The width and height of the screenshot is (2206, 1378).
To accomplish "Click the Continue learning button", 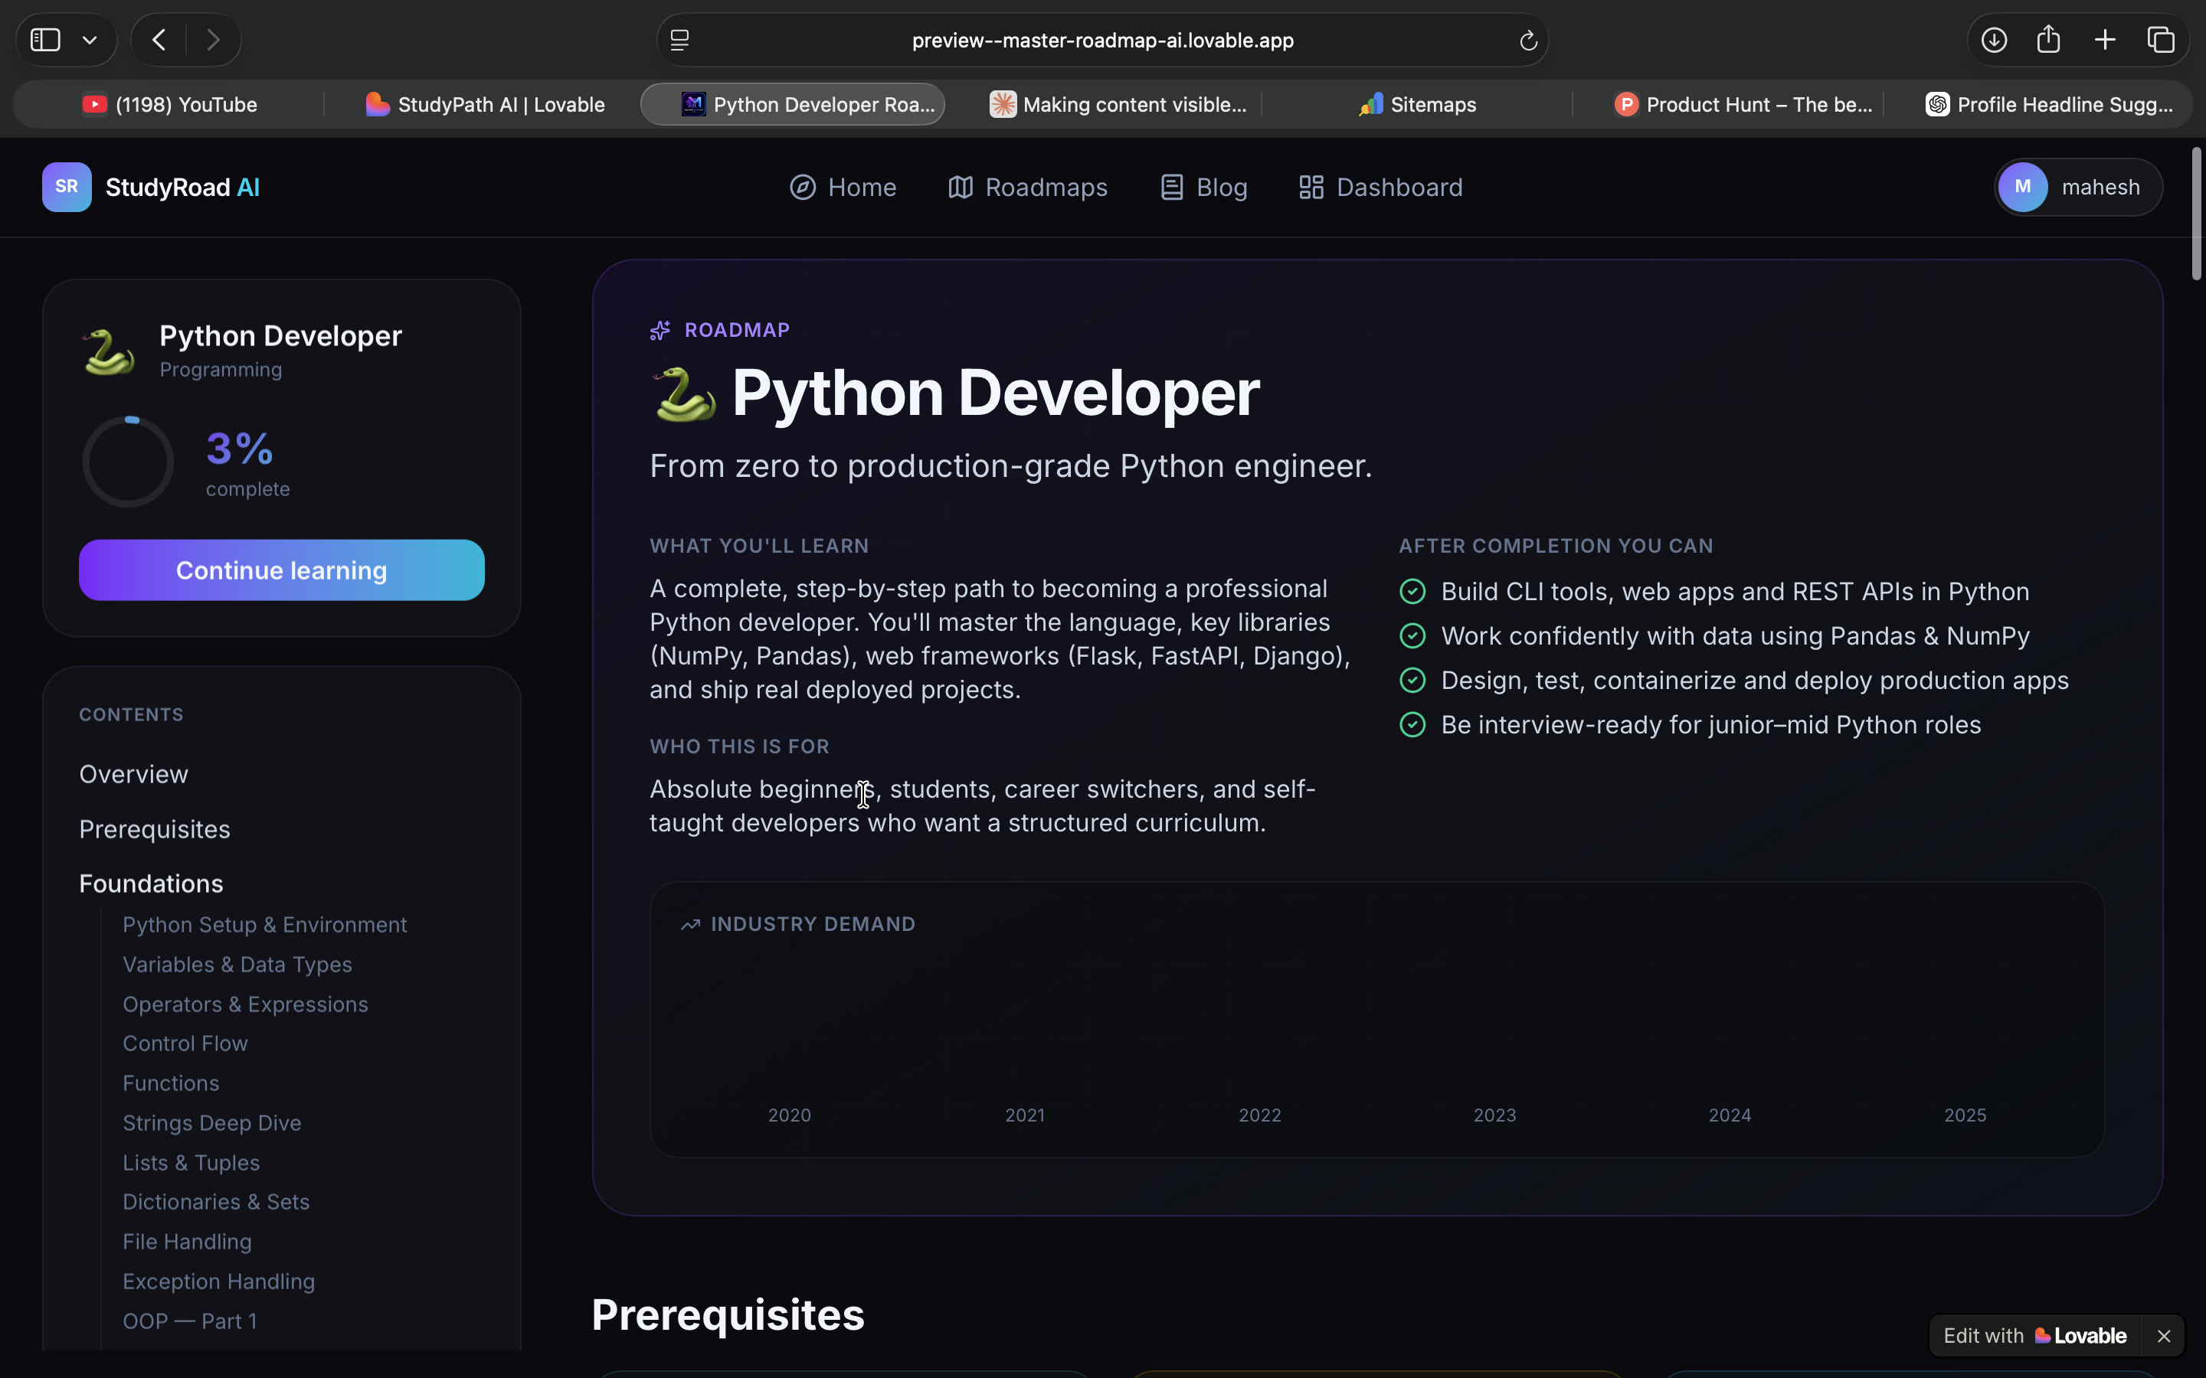I will click(x=282, y=570).
